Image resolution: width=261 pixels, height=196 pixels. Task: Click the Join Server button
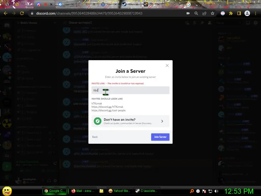pyautogui.click(x=160, y=137)
